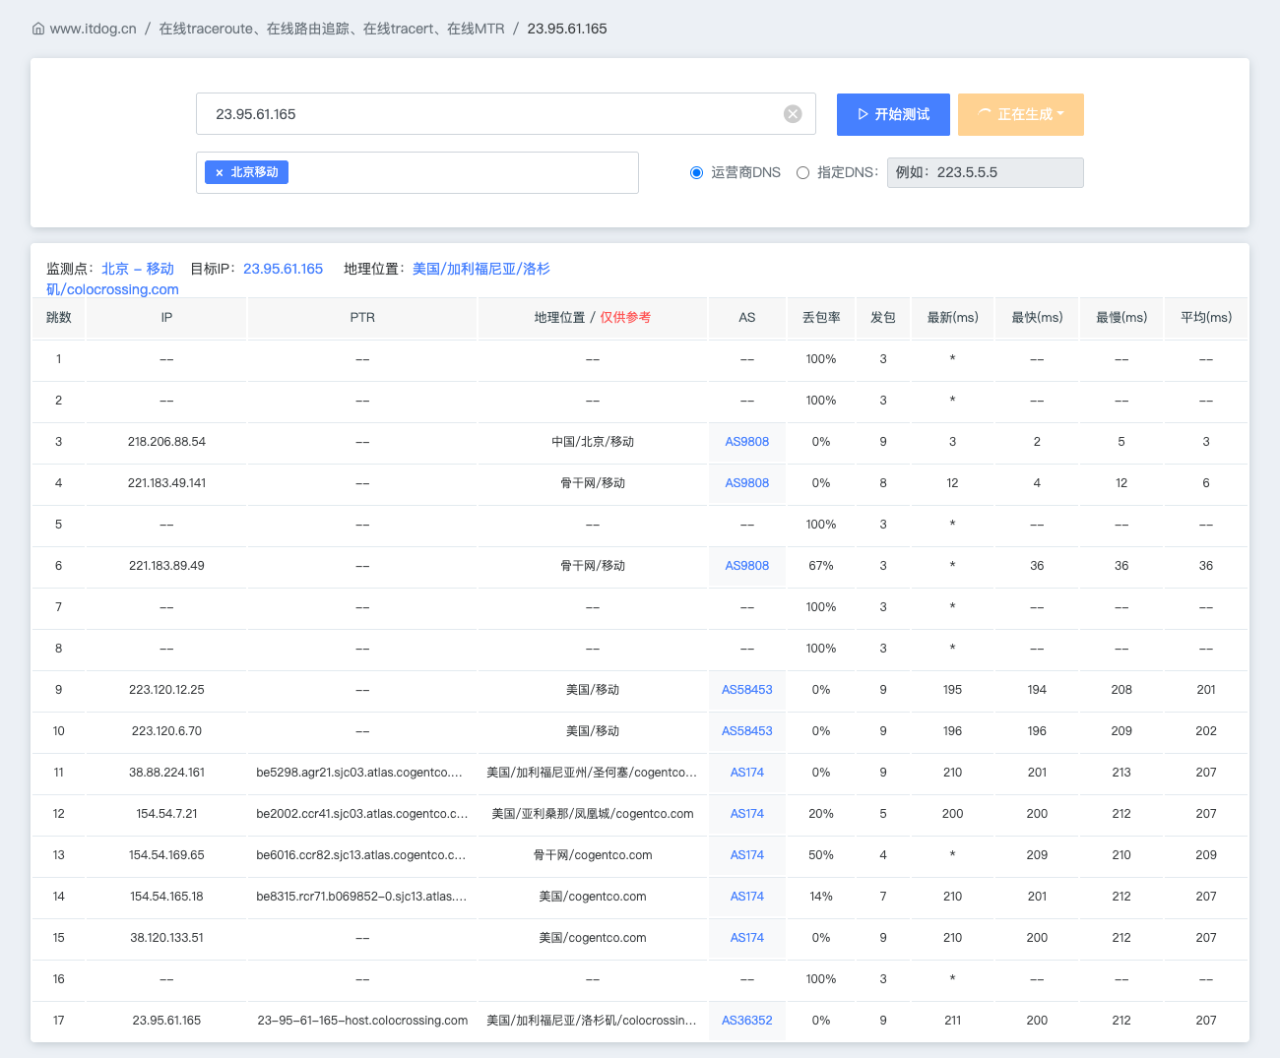1280x1058 pixels.
Task: Click the target IP link 23.95.61.165
Action: tap(284, 269)
